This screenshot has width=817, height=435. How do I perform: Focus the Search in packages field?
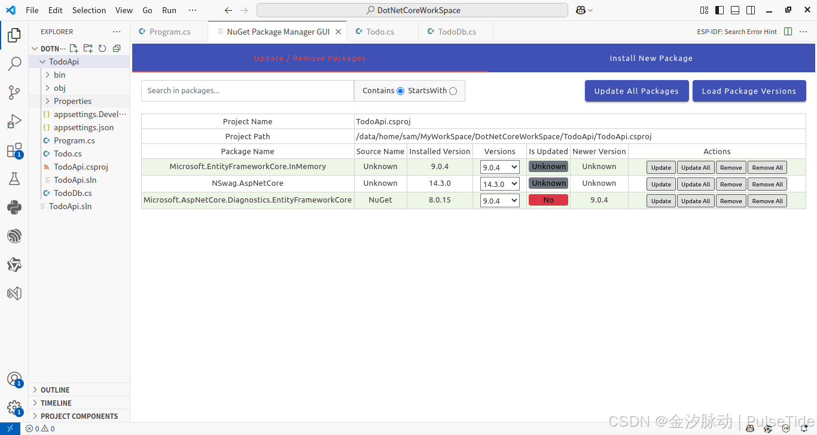click(x=248, y=91)
